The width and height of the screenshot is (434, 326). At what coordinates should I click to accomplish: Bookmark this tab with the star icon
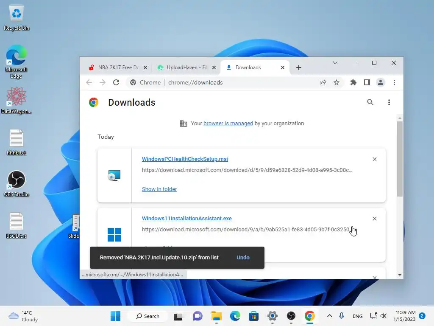coord(336,82)
